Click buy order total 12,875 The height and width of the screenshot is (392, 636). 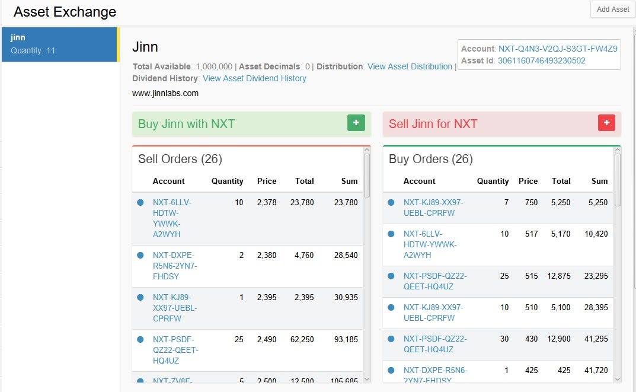(x=559, y=276)
